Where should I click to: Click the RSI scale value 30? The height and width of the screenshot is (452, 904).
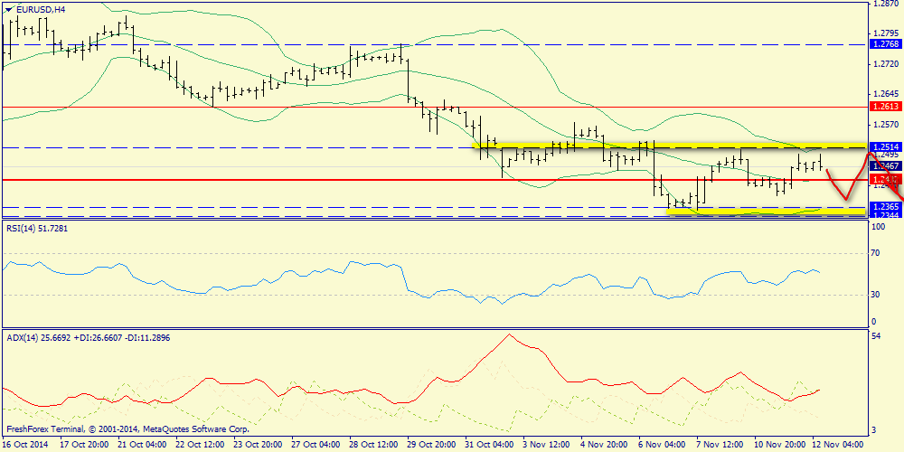pos(877,295)
